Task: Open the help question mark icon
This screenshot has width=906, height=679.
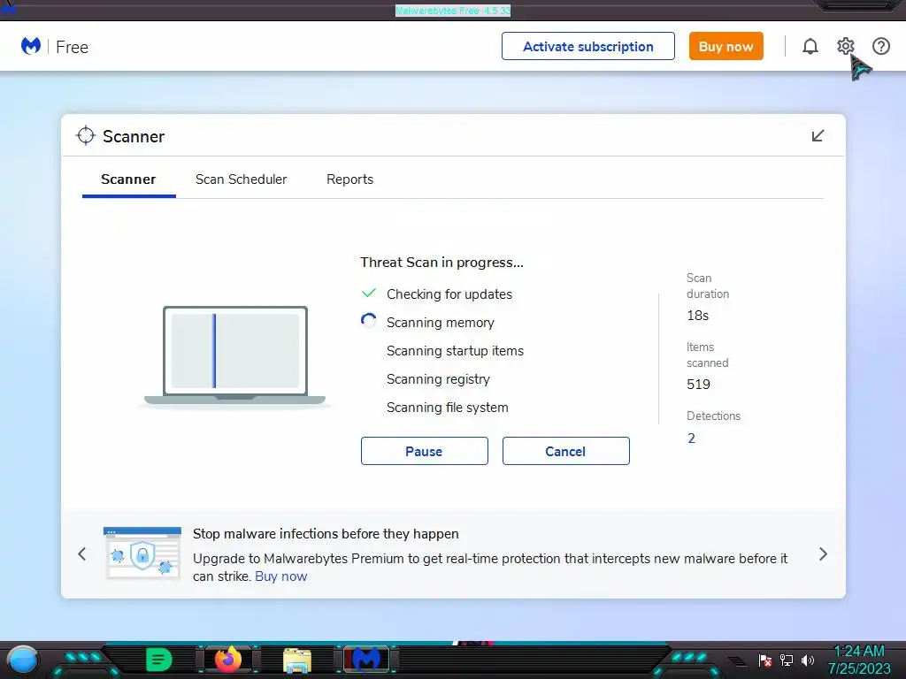Action: pyautogui.click(x=881, y=46)
